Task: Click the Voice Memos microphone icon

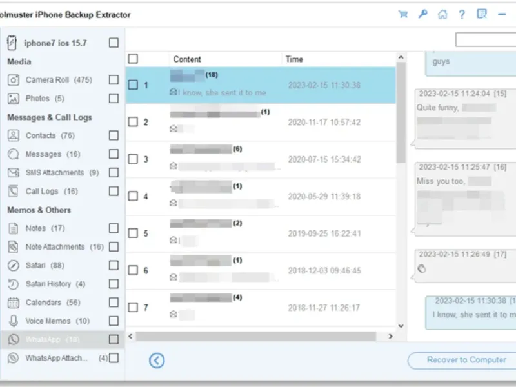Action: [x=13, y=321]
